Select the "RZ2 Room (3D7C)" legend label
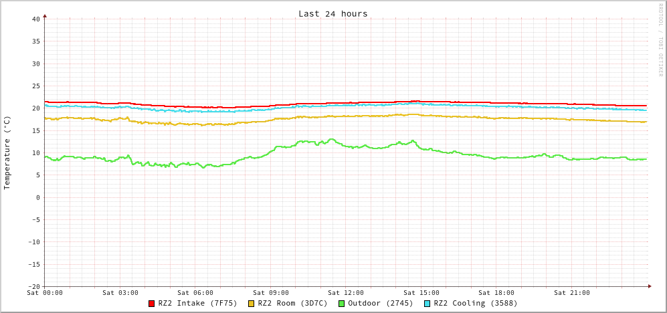 [292, 303]
